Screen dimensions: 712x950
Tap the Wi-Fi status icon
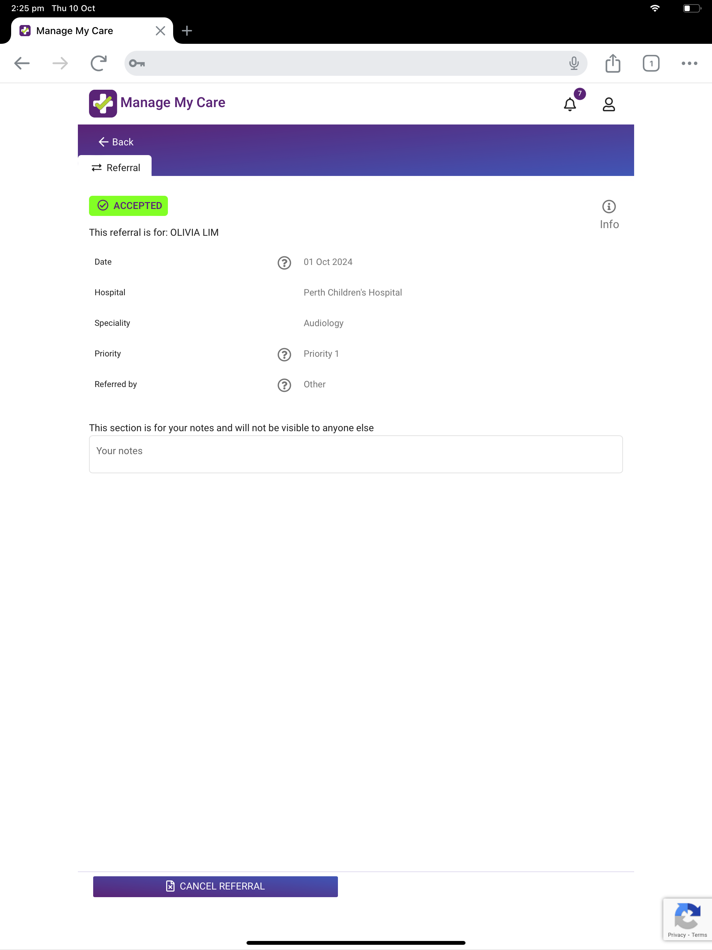(x=654, y=8)
